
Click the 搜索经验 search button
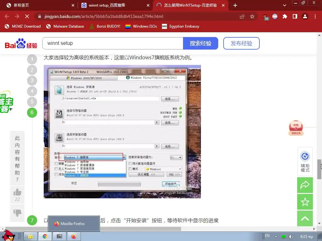200,43
